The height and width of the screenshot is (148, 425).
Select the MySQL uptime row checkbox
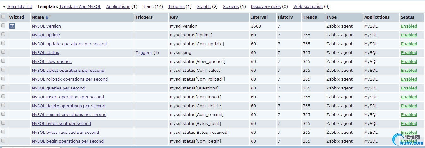pos(3,34)
